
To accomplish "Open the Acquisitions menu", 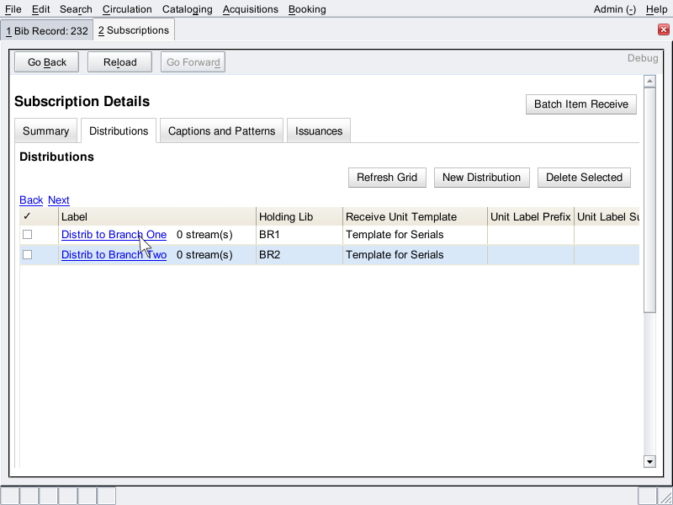I will [250, 9].
